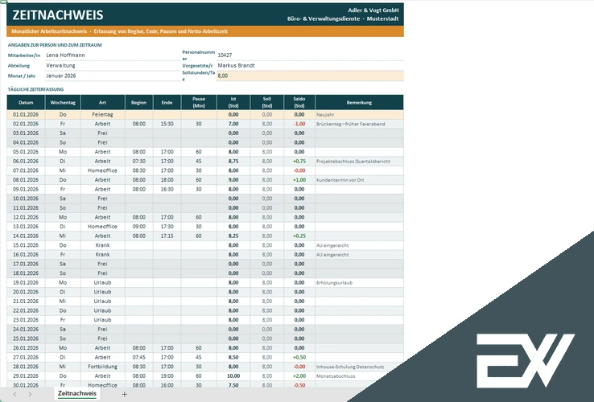Click the Bemerkung column header
Screen dimensions: 594x402
359,103
